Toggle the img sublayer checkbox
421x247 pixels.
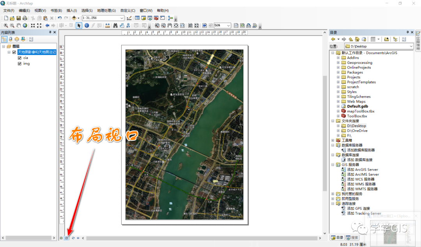tap(19, 64)
